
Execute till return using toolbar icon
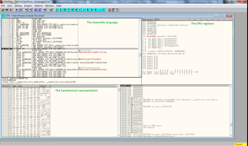click(x=44, y=10)
